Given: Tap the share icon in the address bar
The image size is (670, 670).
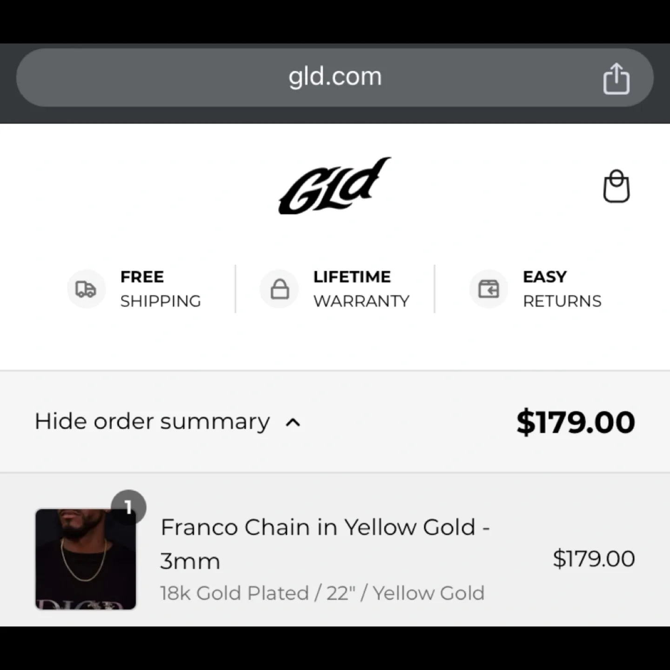Looking at the screenshot, I should point(616,77).
